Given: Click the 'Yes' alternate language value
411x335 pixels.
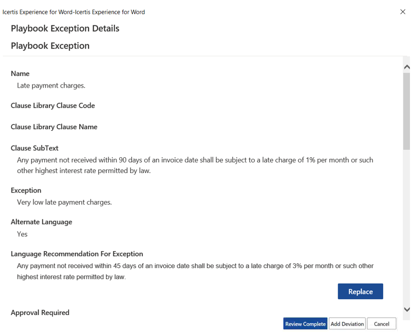Looking at the screenshot, I should tap(22, 234).
